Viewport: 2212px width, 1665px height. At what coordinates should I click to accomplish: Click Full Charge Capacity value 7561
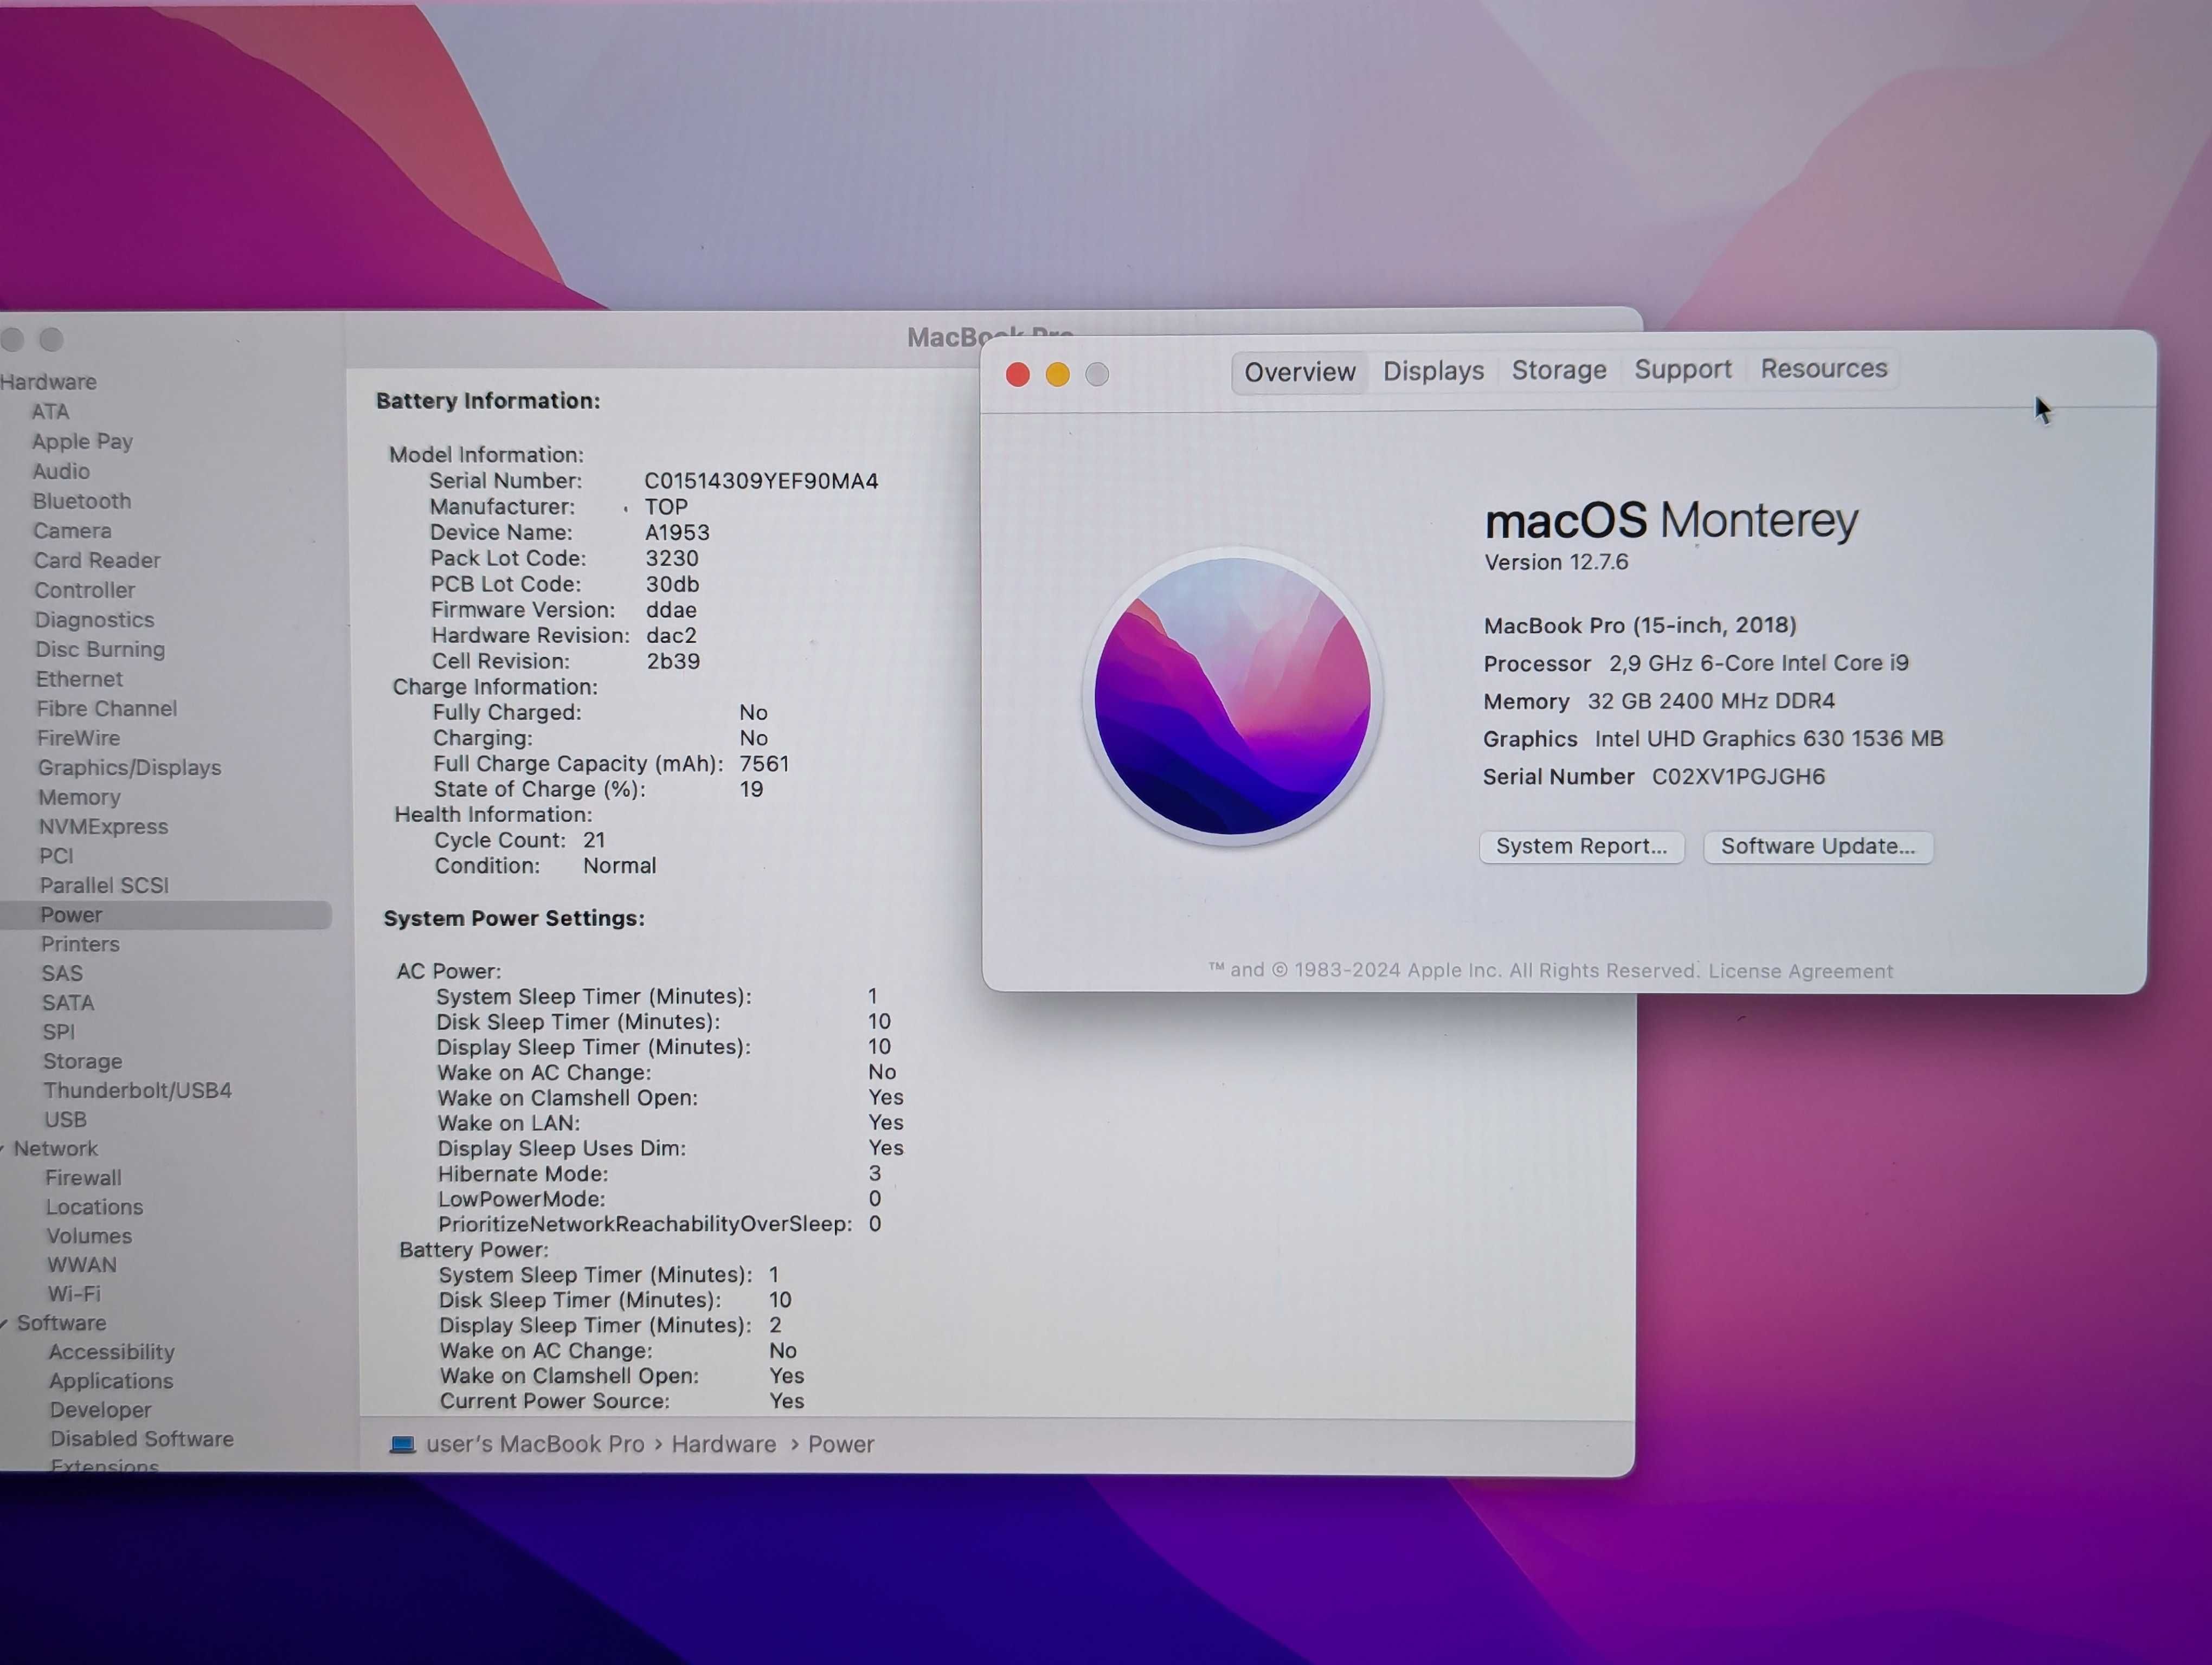tap(764, 765)
